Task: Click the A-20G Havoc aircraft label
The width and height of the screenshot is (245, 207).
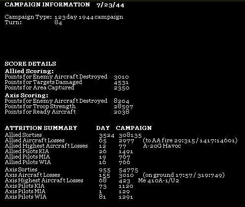Action: point(162,146)
